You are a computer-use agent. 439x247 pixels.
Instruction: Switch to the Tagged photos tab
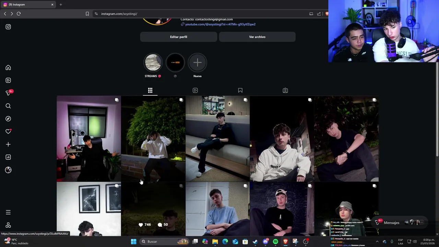point(285,90)
